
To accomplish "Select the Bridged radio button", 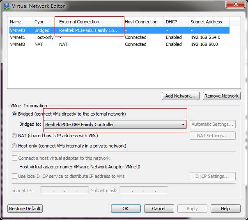I will (14, 114).
